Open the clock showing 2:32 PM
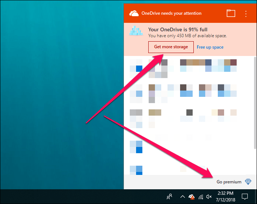Viewport: 257px width, 204px height. point(225,197)
